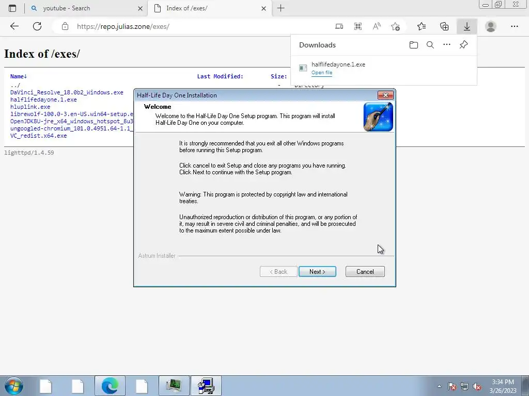This screenshot has width=529, height=396.
Task: Select the installer setup taskbar icon
Action: pos(206,386)
